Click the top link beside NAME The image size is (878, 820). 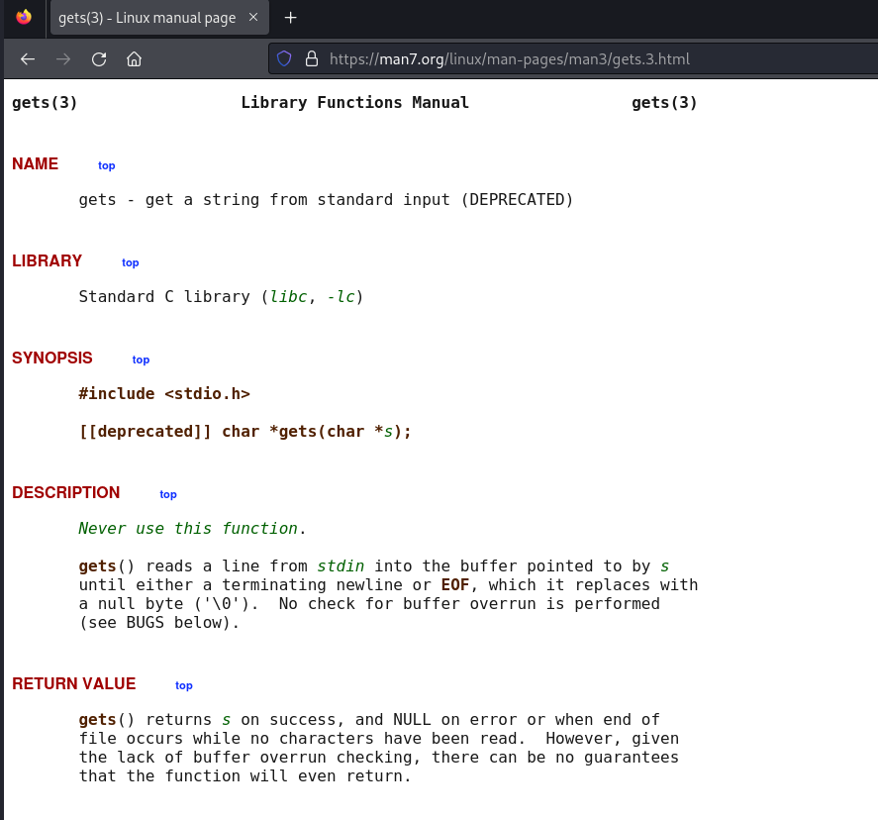tap(107, 165)
